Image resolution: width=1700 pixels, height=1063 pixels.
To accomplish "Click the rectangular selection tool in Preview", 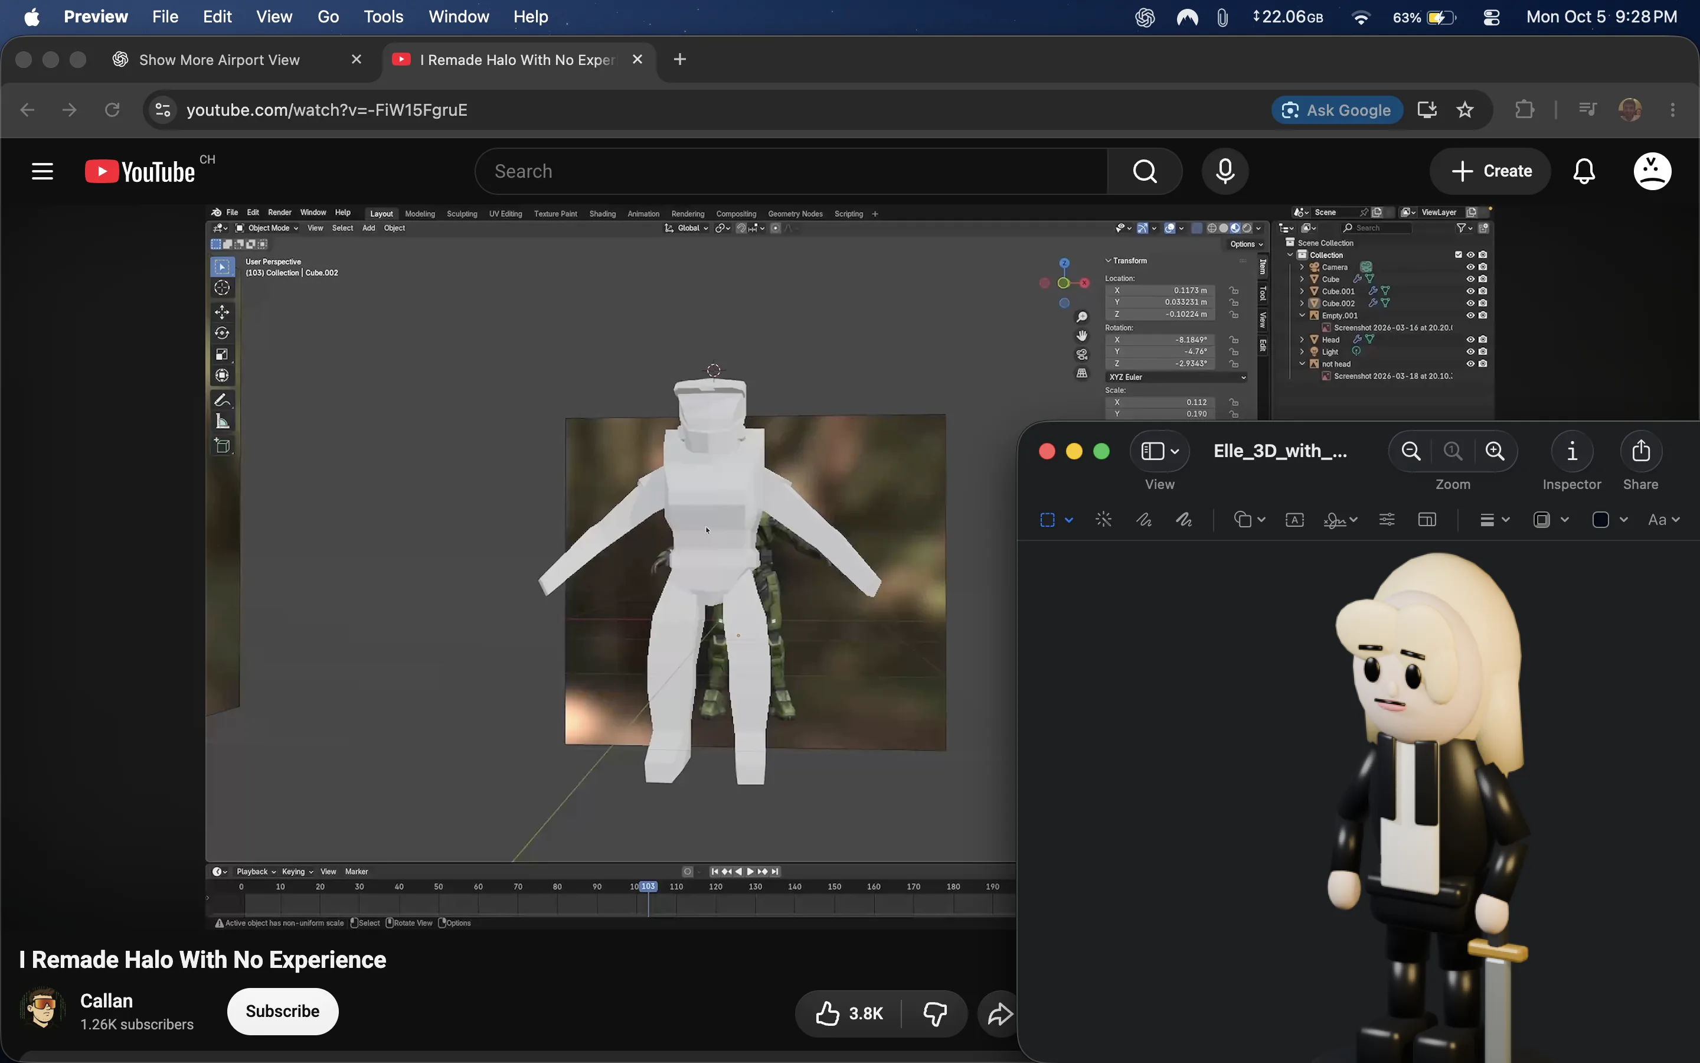I will click(x=1047, y=520).
